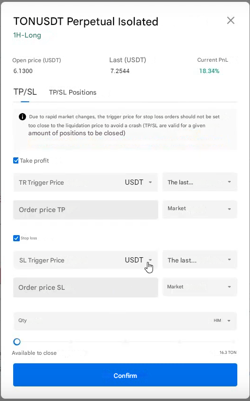Expand "The last..." dropdown for take profit
The height and width of the screenshot is (401, 250).
coord(200,182)
